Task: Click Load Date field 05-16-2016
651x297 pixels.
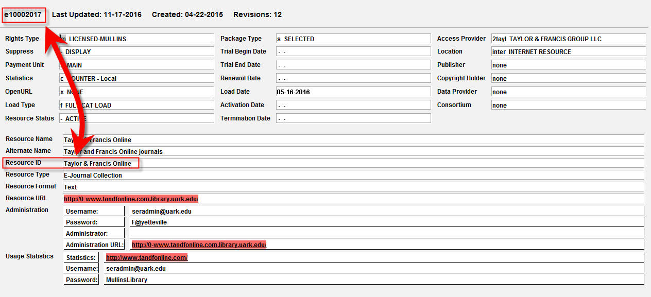Action: point(353,92)
